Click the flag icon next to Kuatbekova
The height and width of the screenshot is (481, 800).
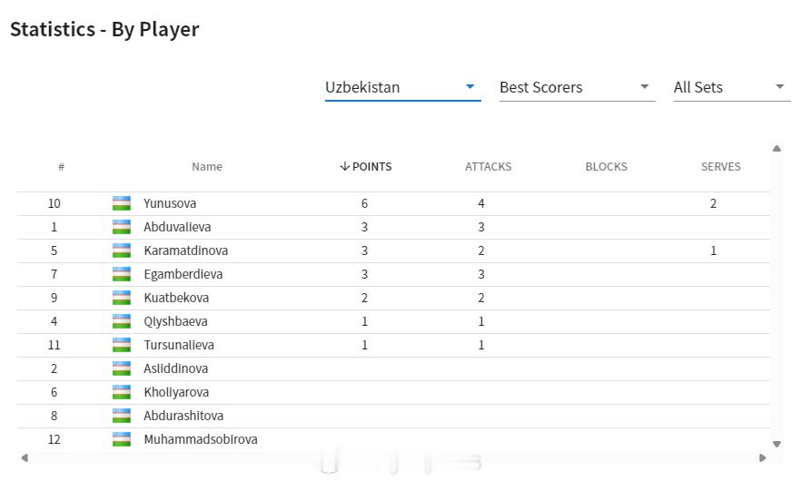point(121,298)
